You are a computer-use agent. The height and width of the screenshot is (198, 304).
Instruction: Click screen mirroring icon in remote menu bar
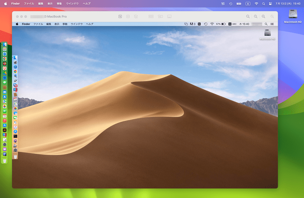[186, 24]
